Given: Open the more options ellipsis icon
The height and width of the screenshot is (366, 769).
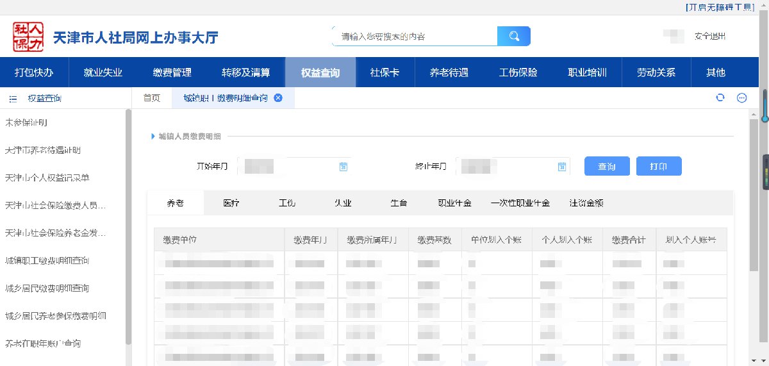Looking at the screenshot, I should tap(741, 98).
